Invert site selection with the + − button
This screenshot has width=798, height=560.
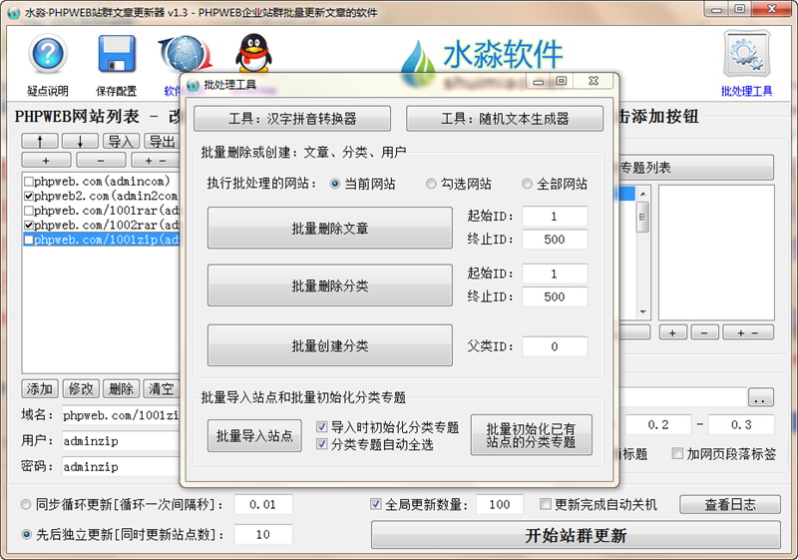[x=156, y=161]
